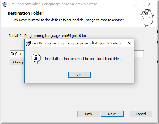Click the installer icon in the dialog title bar
Viewport: 159px width, 124px height.
pos(28,43)
